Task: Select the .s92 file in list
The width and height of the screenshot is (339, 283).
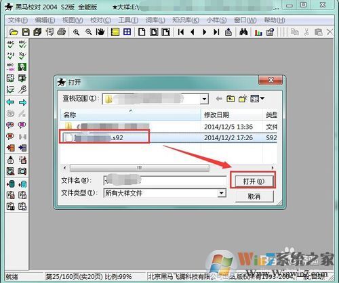Action: [x=104, y=137]
